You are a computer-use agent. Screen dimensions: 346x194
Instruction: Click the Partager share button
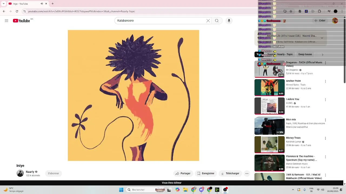click(x=183, y=174)
